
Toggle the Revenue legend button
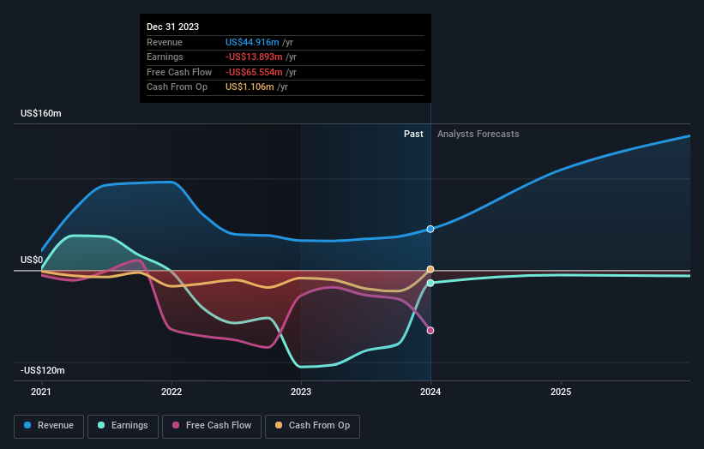pos(49,426)
